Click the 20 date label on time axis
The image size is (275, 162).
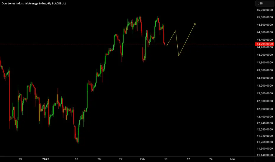pos(99,159)
